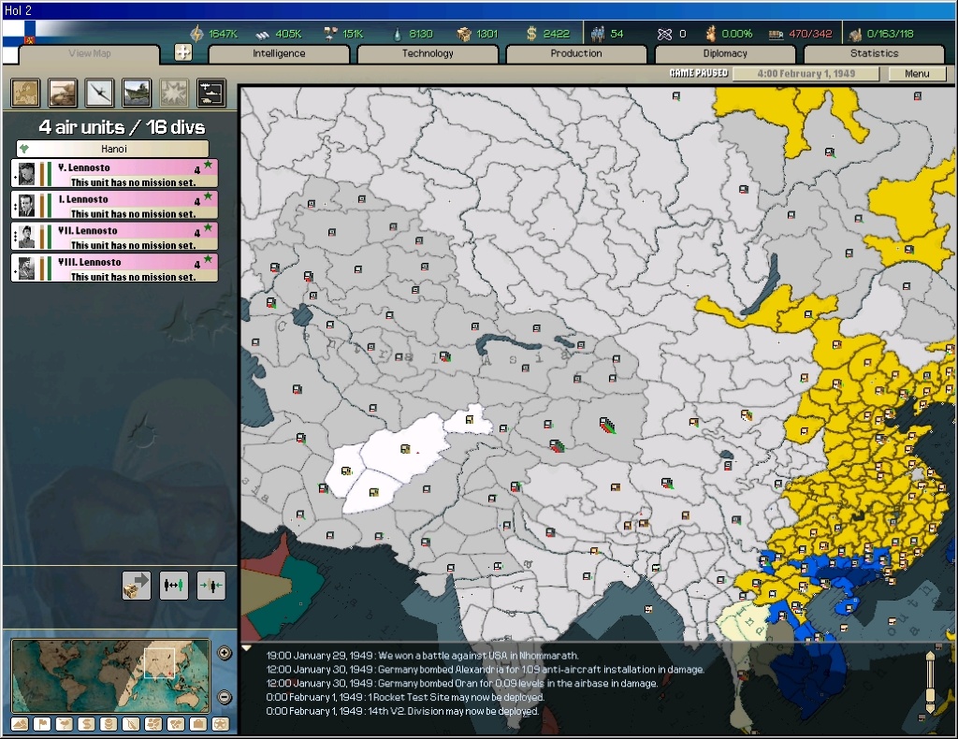
Task: Click the rare materials resource icon
Action: coord(330,34)
